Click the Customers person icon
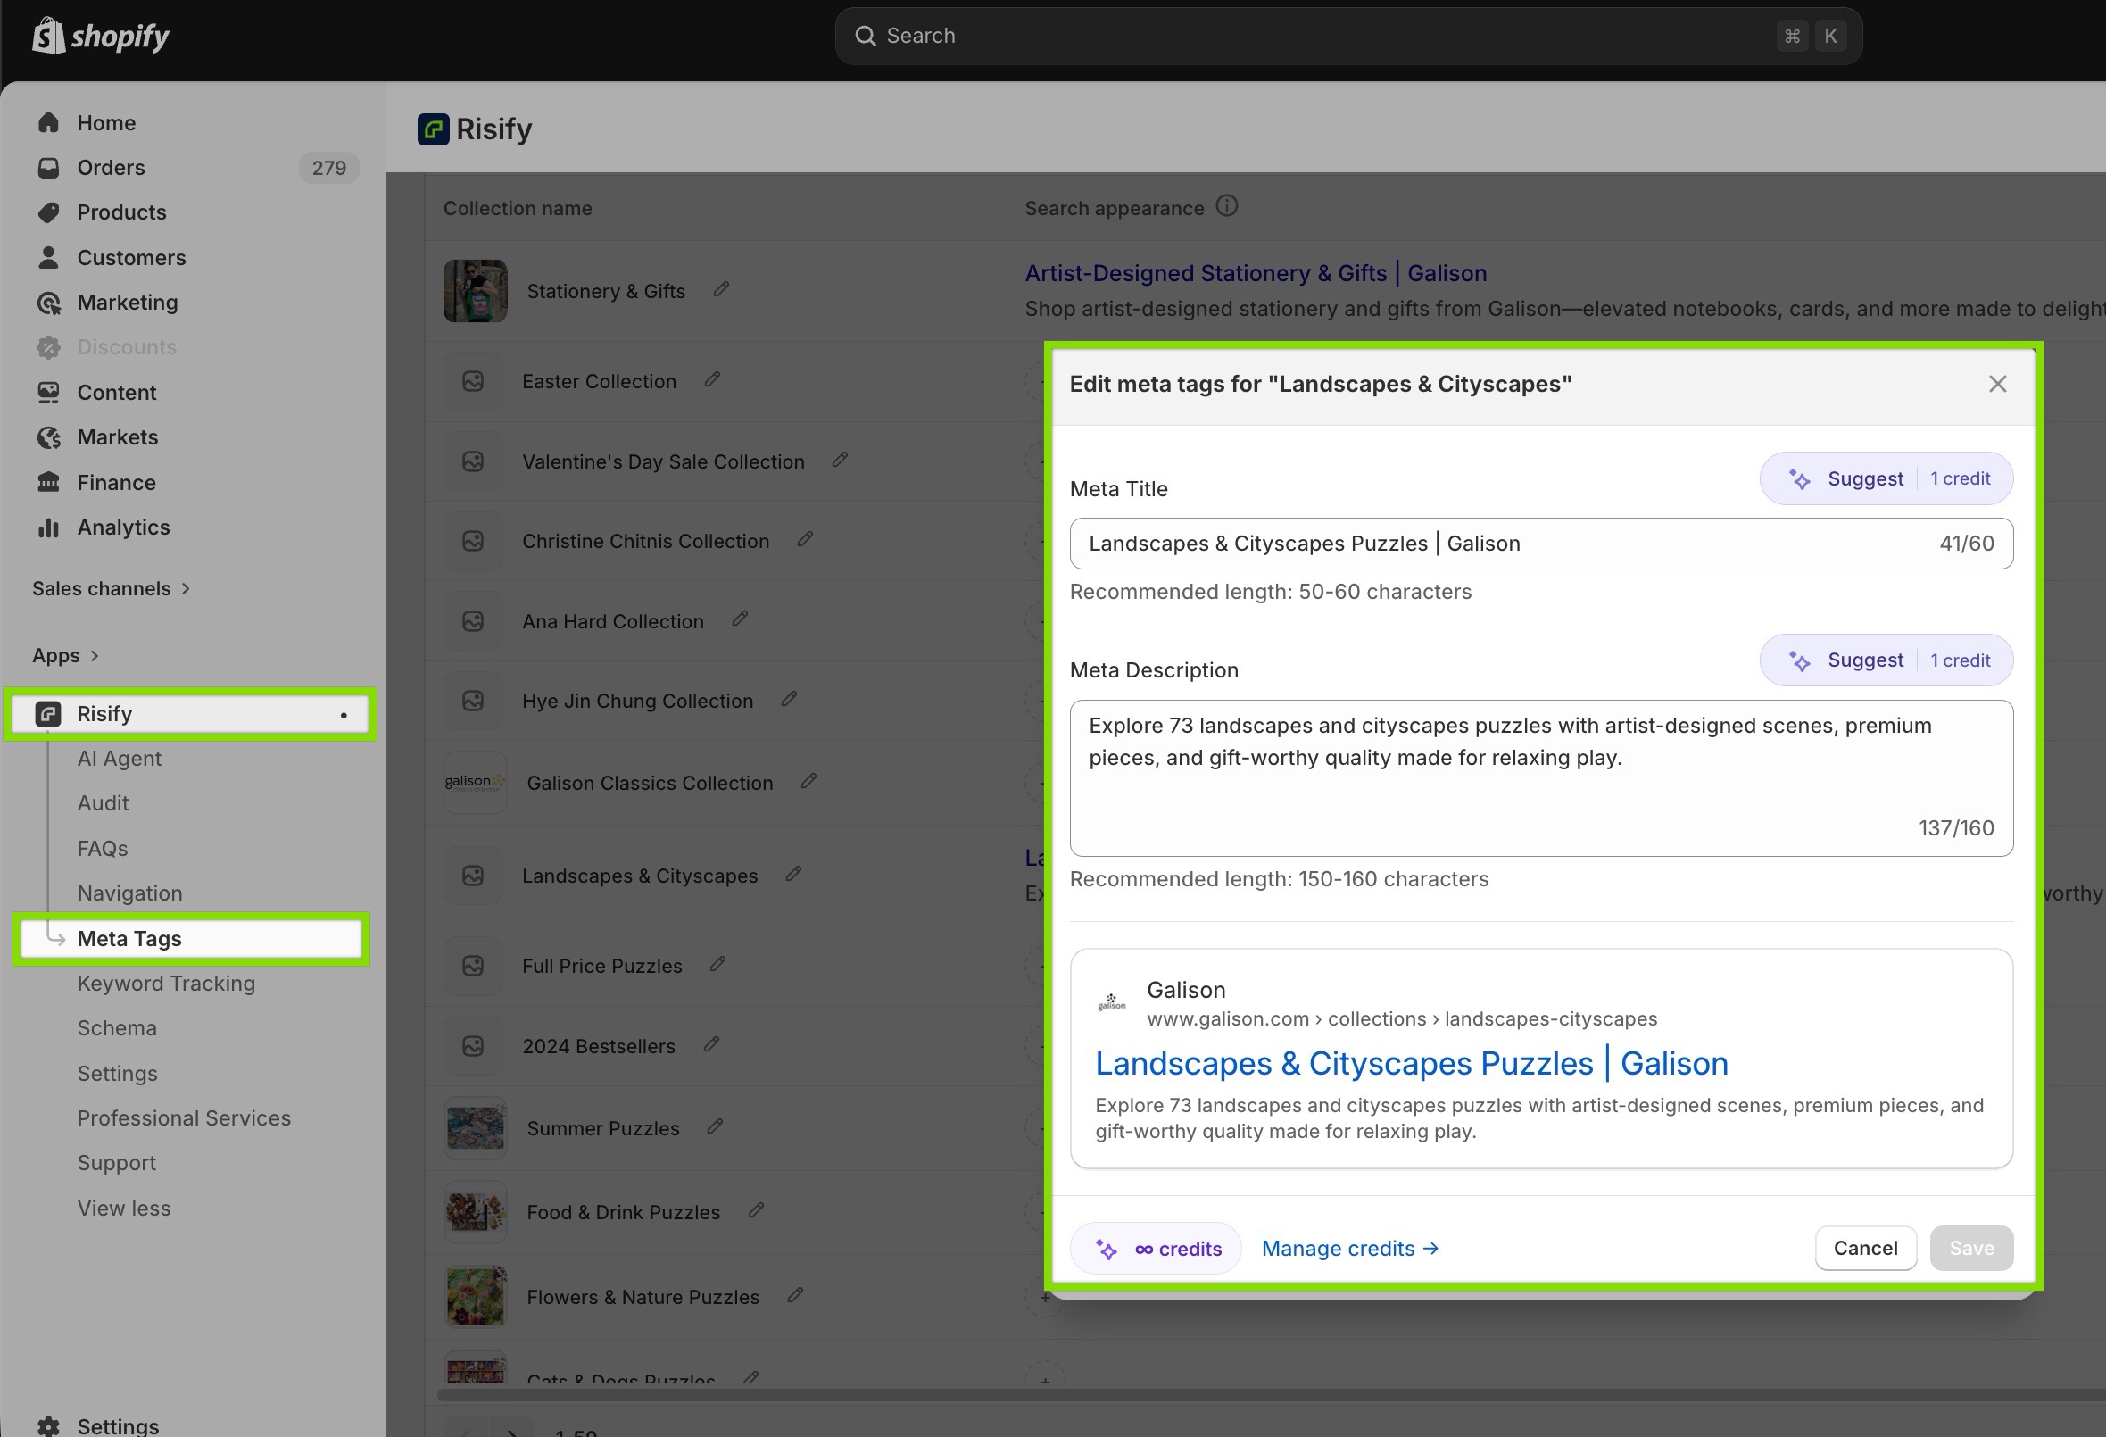 click(x=49, y=257)
